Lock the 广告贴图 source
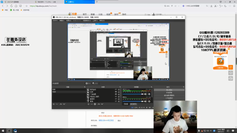This screenshot has width=237, height=133. click(118, 94)
